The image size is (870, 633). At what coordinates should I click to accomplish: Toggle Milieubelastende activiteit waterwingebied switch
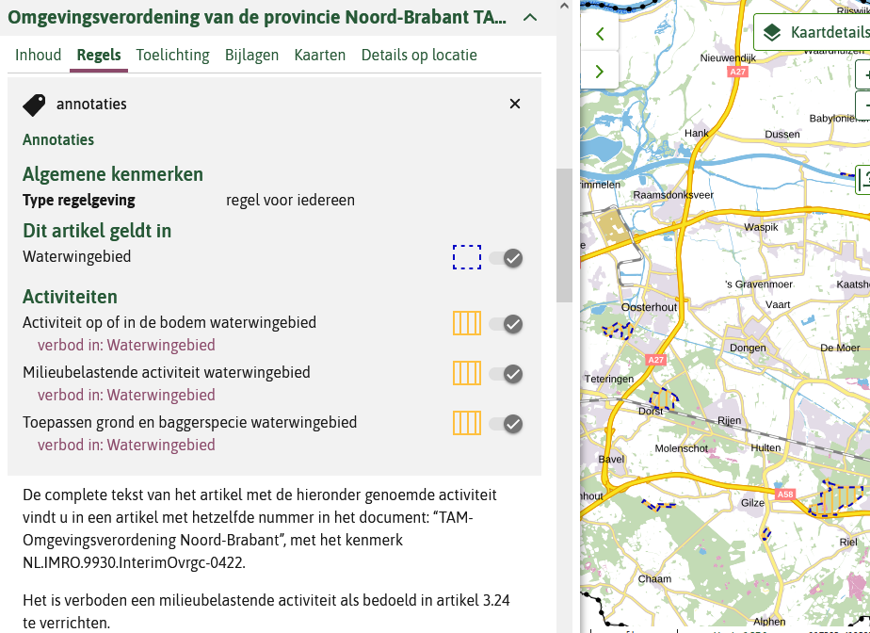coord(506,374)
